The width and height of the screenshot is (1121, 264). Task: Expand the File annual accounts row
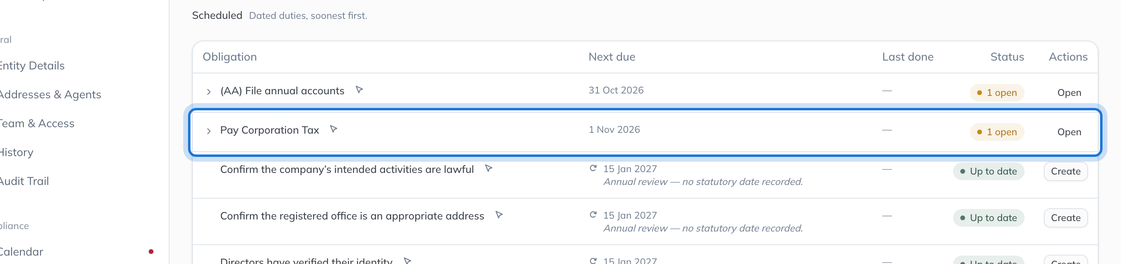tap(209, 91)
